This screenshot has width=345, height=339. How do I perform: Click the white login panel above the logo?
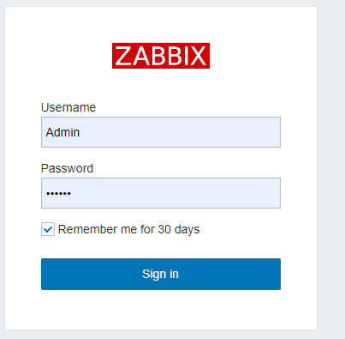[161, 24]
